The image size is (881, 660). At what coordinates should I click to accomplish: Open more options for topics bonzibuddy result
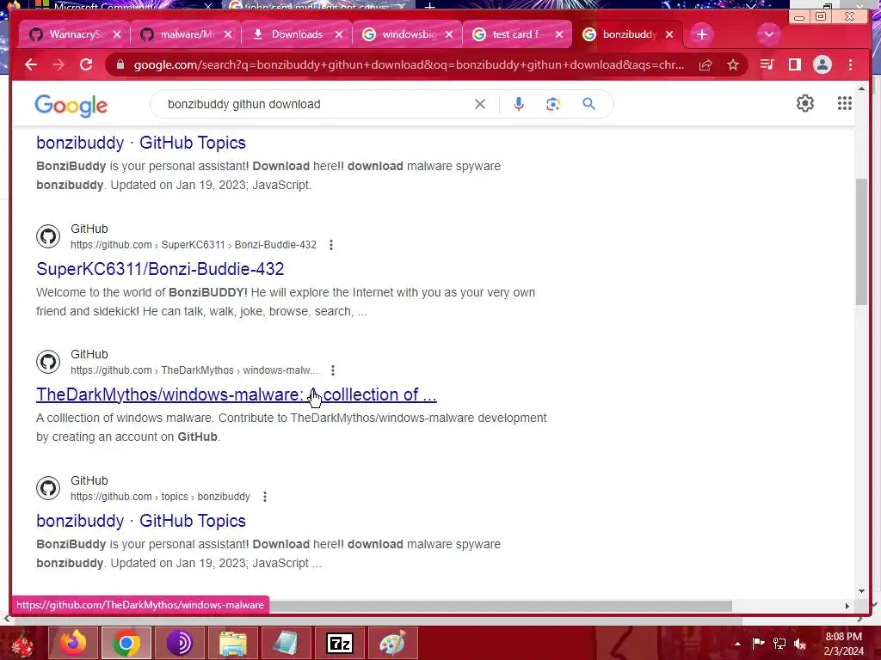pyautogui.click(x=265, y=497)
